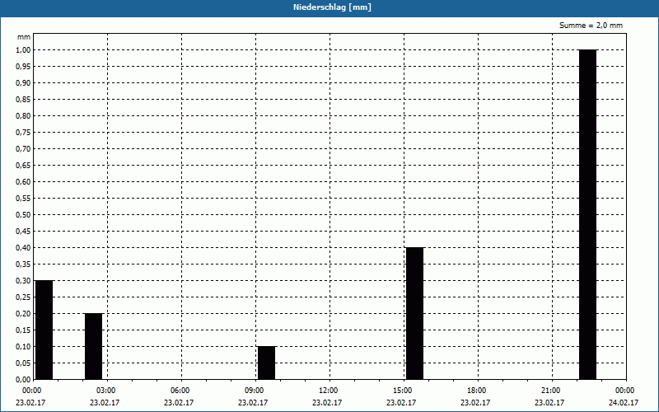Click the "mm" unit label above the y-axis
The height and width of the screenshot is (412, 659).
click(x=24, y=37)
